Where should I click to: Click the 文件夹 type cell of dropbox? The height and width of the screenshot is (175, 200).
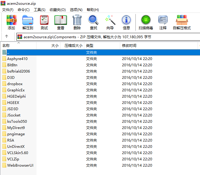(x=91, y=84)
